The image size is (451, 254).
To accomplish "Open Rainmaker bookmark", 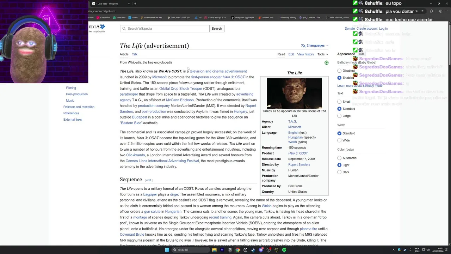I will click(x=103, y=17).
